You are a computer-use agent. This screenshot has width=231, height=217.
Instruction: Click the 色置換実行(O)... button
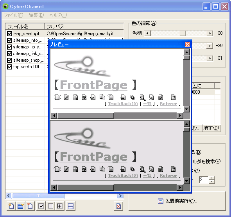click(x=177, y=201)
